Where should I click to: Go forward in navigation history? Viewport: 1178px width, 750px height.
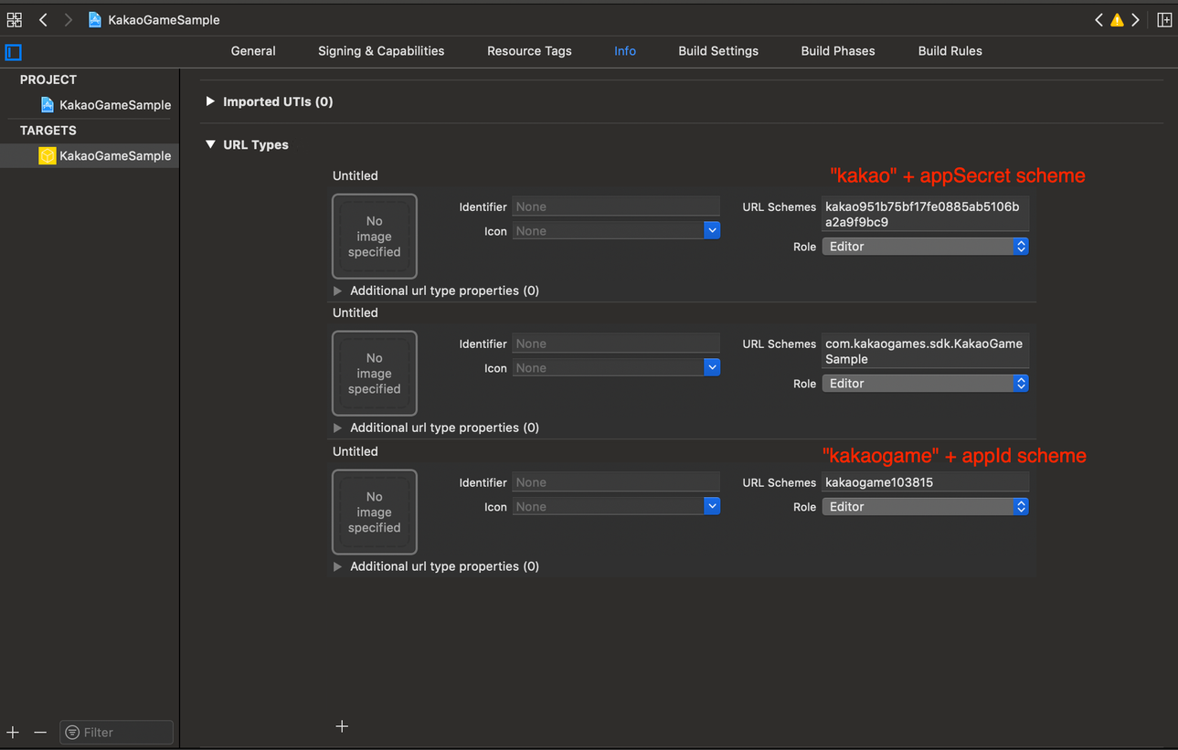tap(68, 19)
